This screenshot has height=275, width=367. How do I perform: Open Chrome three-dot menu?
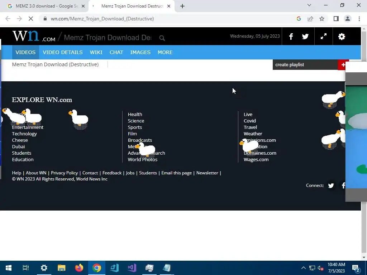(x=359, y=19)
